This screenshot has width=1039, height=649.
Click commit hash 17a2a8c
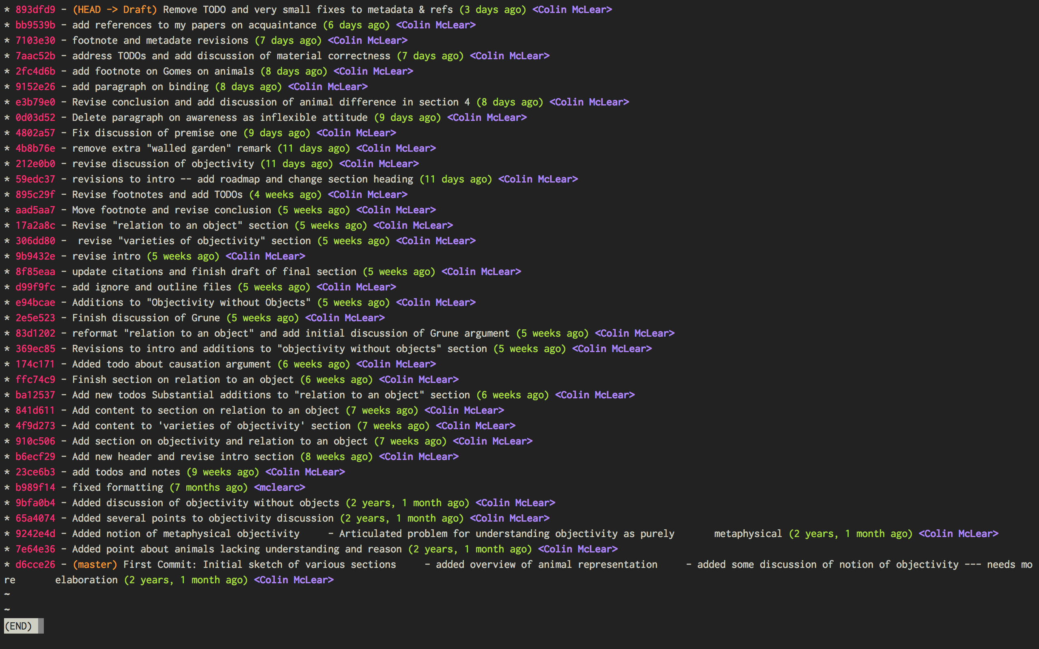(x=35, y=226)
